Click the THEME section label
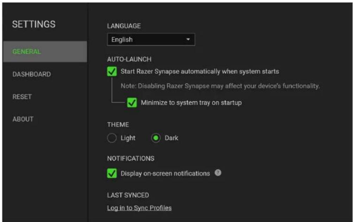 (118, 125)
